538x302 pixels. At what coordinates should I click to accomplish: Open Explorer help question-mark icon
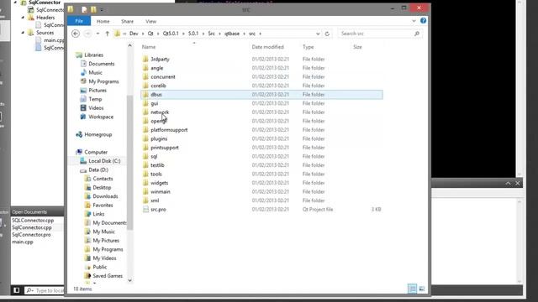[x=423, y=20]
